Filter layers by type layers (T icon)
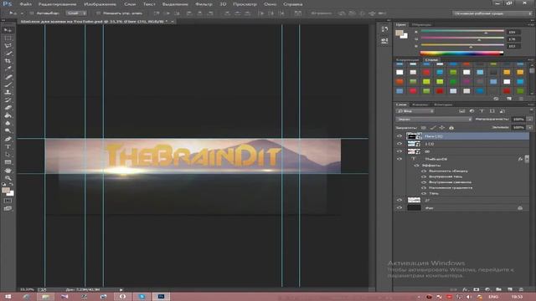Image resolution: width=536 pixels, height=301 pixels. coord(482,111)
